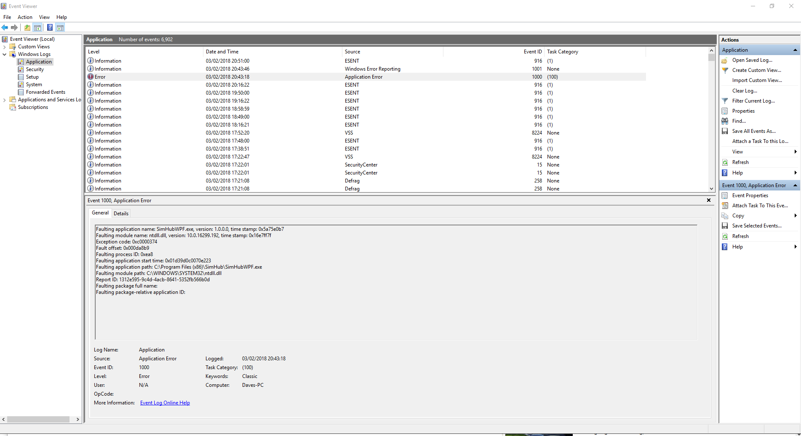Click the Refresh icon under Application actions
Image resolution: width=801 pixels, height=436 pixels.
[x=724, y=162]
